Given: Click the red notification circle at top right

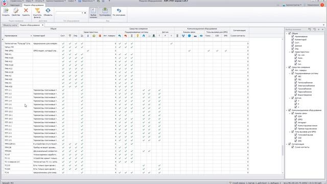Looking at the screenshot, I should (322, 5).
